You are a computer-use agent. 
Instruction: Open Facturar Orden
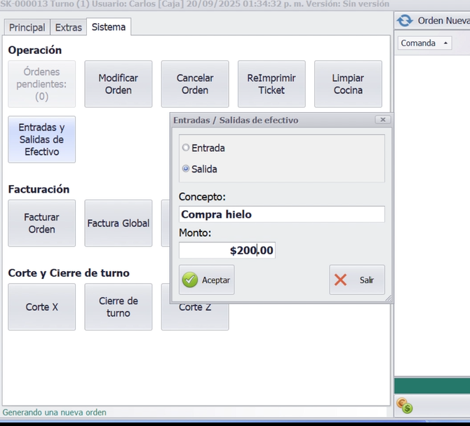[41, 224]
